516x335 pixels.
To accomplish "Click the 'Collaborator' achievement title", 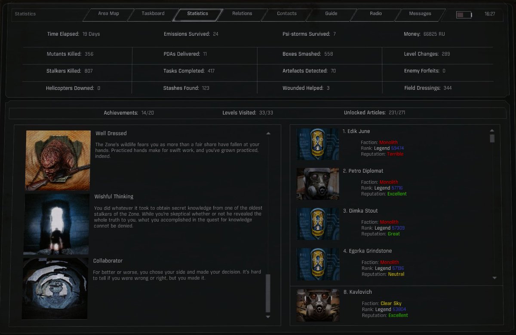I will (108, 261).
